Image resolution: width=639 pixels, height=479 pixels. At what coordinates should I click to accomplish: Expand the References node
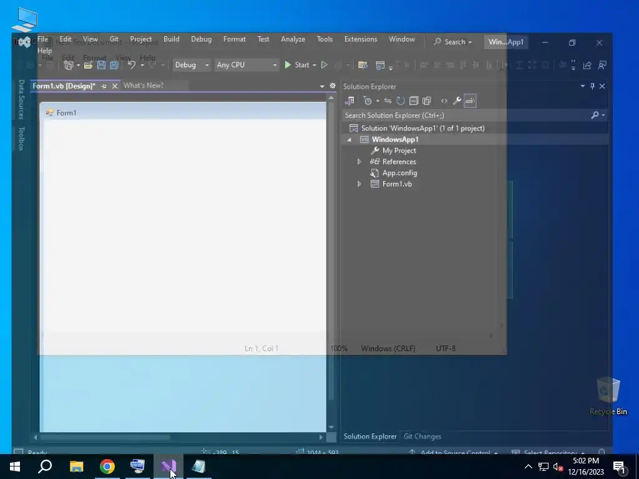coord(359,162)
